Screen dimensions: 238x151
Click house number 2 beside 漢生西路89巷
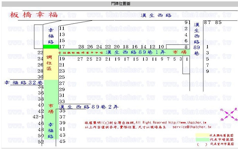tap(186, 29)
